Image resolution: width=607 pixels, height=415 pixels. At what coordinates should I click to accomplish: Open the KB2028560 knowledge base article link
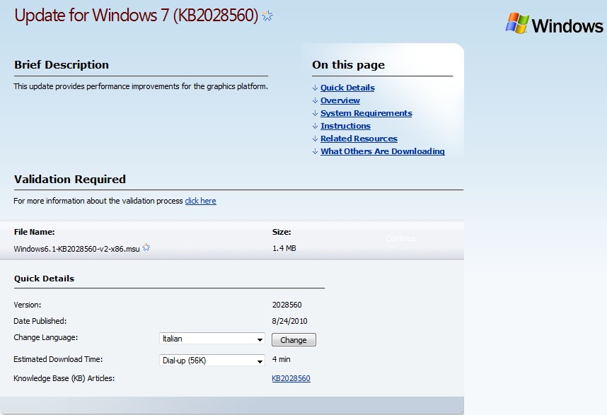[291, 378]
